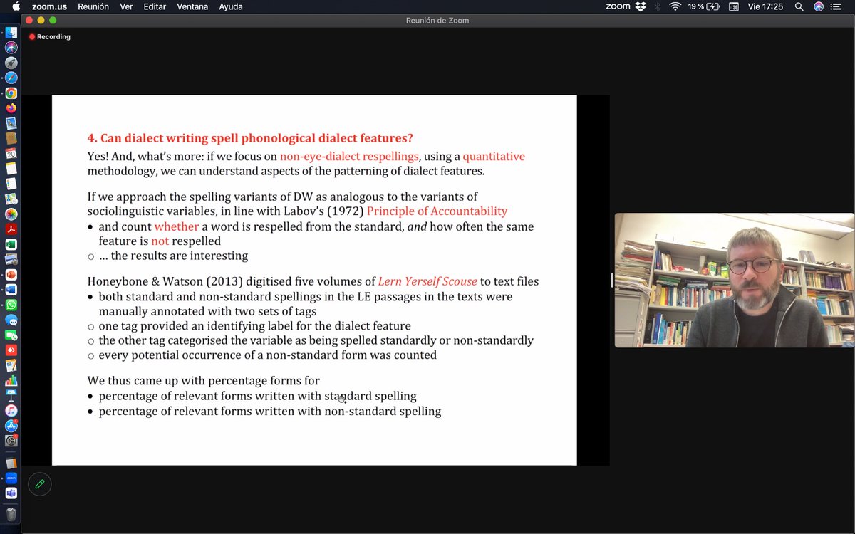
Task: Open Reminders from the Dock
Action: coord(11,184)
